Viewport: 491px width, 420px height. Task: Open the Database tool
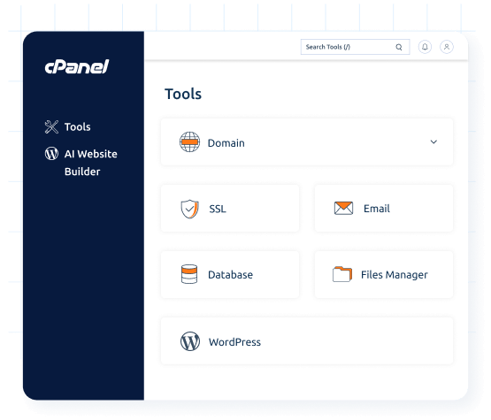pyautogui.click(x=230, y=274)
